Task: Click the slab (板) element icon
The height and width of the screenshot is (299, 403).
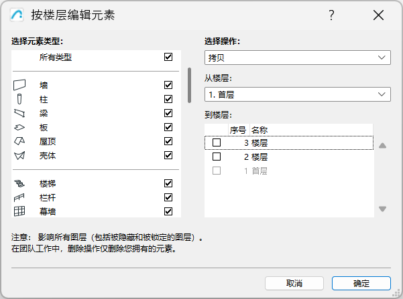Action: [19, 127]
